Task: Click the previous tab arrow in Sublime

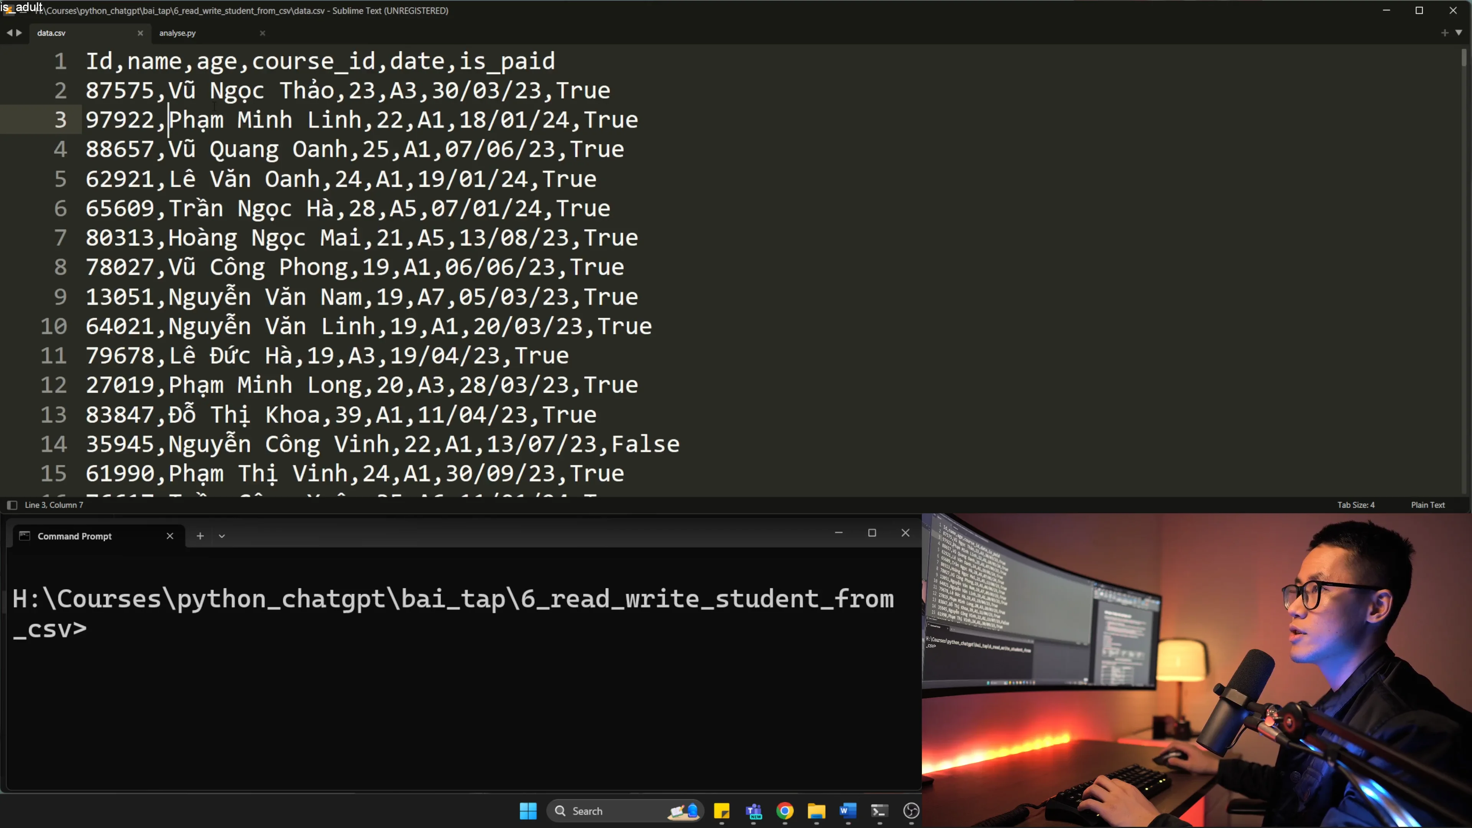Action: click(x=9, y=33)
